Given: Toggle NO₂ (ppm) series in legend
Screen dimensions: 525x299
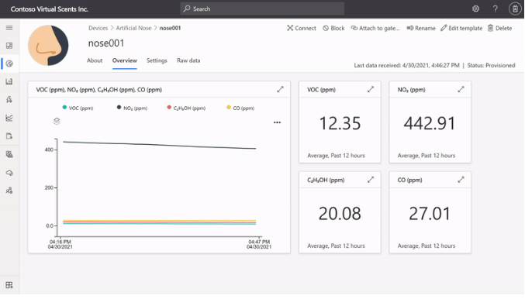Looking at the screenshot, I should (132, 108).
